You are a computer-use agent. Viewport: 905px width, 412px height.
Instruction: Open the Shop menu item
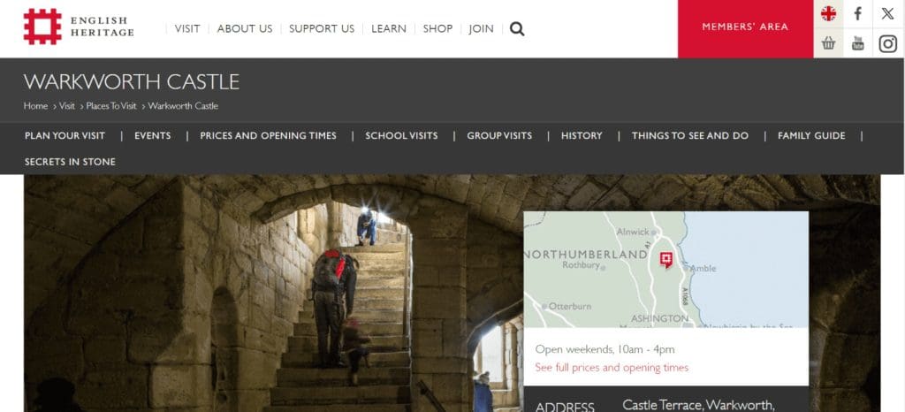tap(437, 29)
